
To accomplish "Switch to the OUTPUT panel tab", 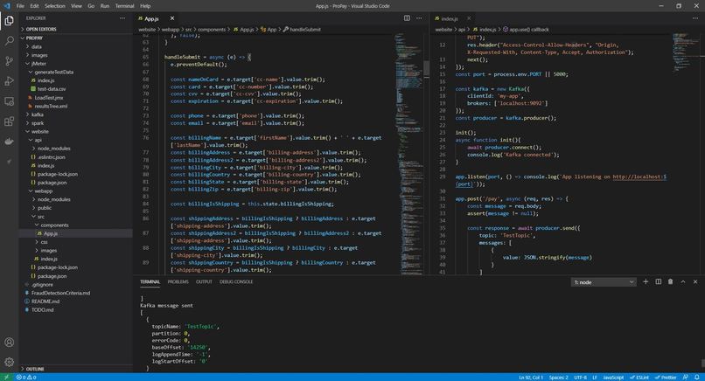I will click(x=204, y=281).
